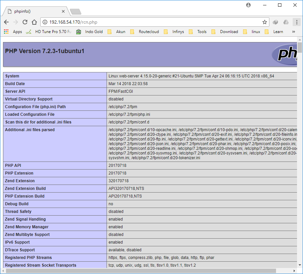Image resolution: width=303 pixels, height=274 pixels.
Task: Open the Routecloud bookmarks folder
Action: (145, 32)
